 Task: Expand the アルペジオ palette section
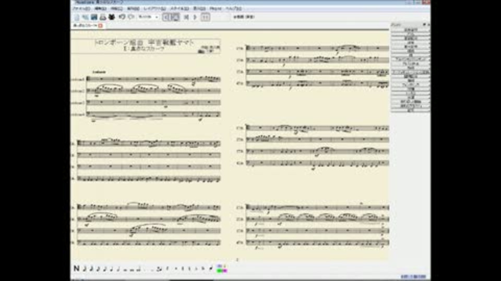tap(411, 59)
